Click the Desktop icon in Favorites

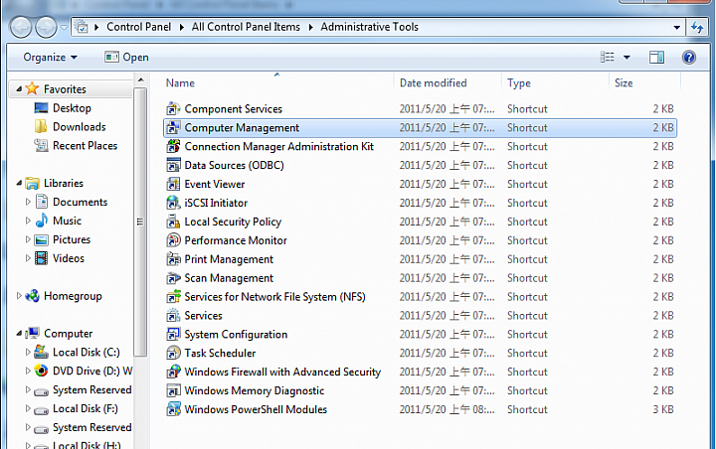click(x=41, y=108)
